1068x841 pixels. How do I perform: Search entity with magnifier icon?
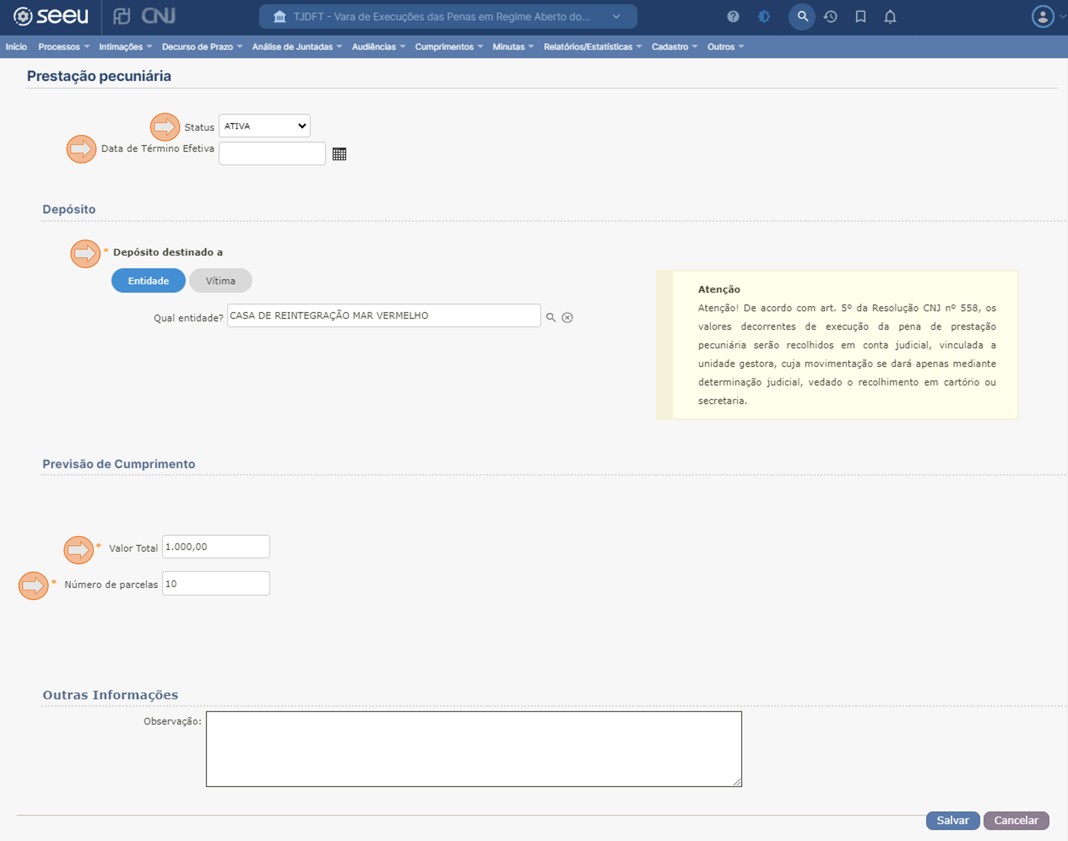551,318
